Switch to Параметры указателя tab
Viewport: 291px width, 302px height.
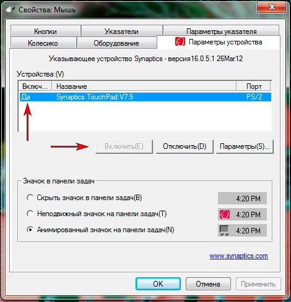pyautogui.click(x=221, y=31)
